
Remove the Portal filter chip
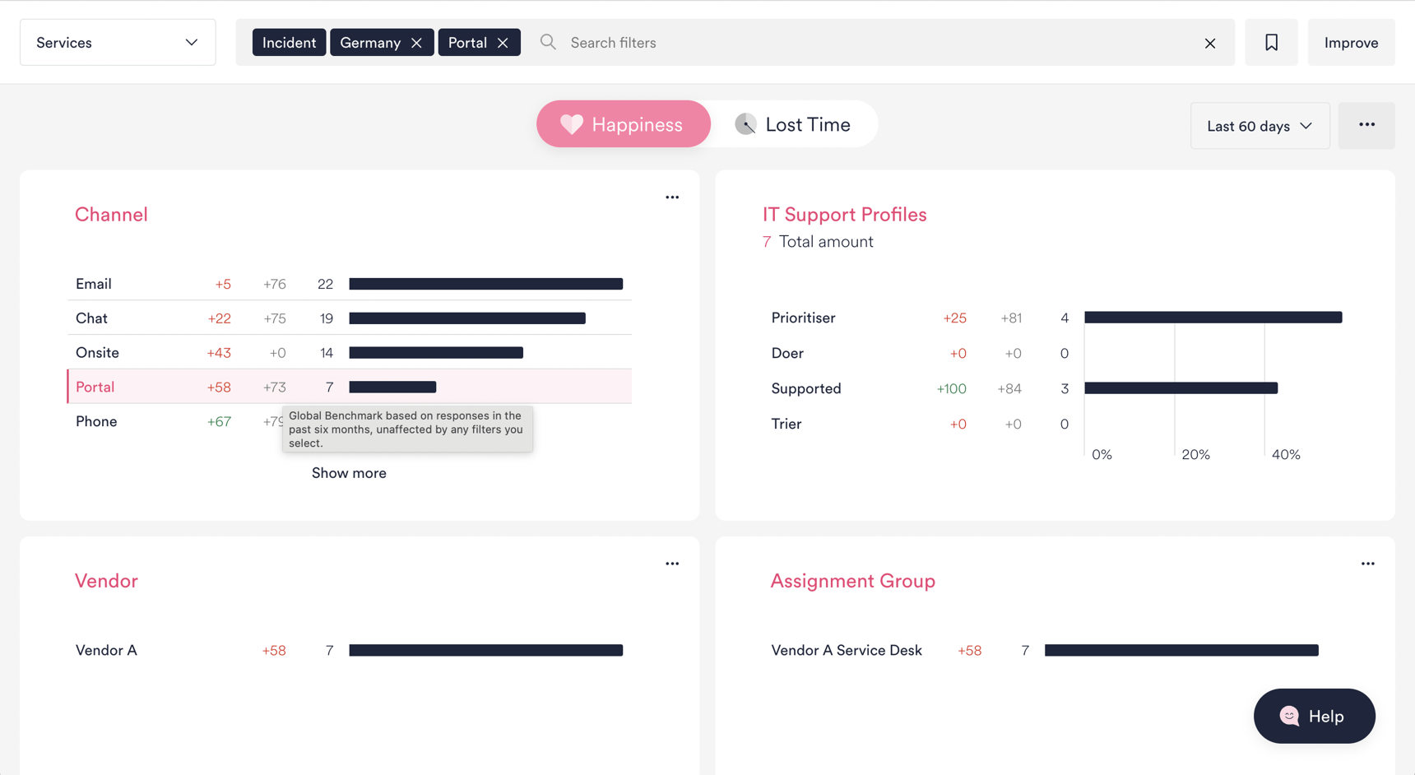click(x=503, y=42)
